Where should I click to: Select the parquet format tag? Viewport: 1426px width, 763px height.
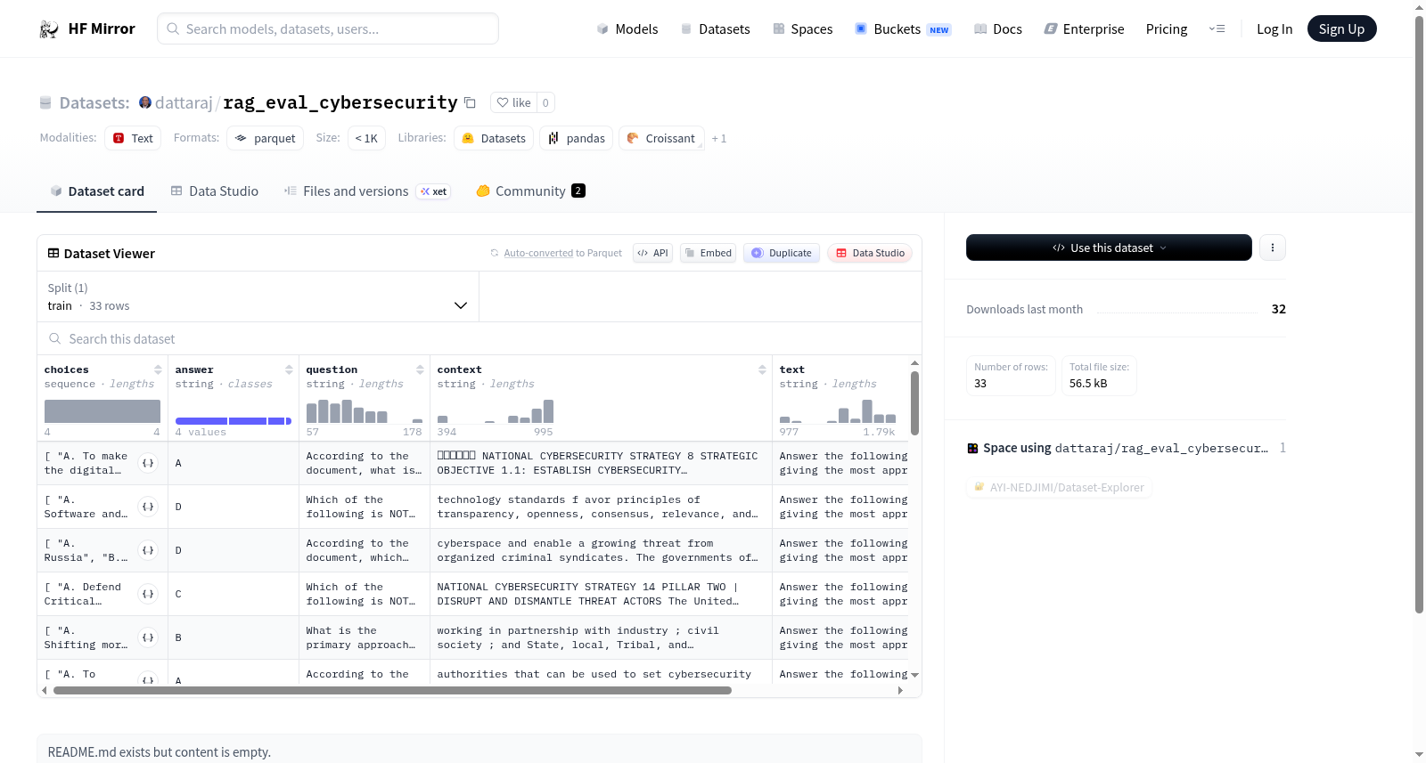click(266, 138)
